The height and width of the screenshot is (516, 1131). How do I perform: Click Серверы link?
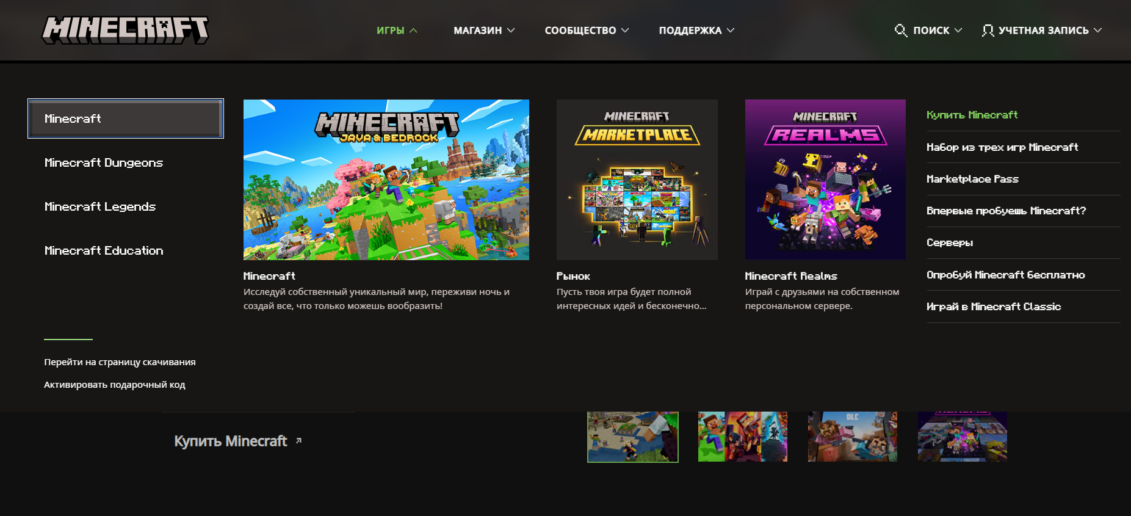click(x=950, y=242)
